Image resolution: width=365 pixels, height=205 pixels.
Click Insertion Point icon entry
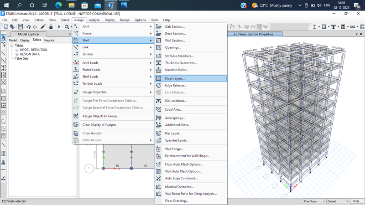[x=158, y=70]
